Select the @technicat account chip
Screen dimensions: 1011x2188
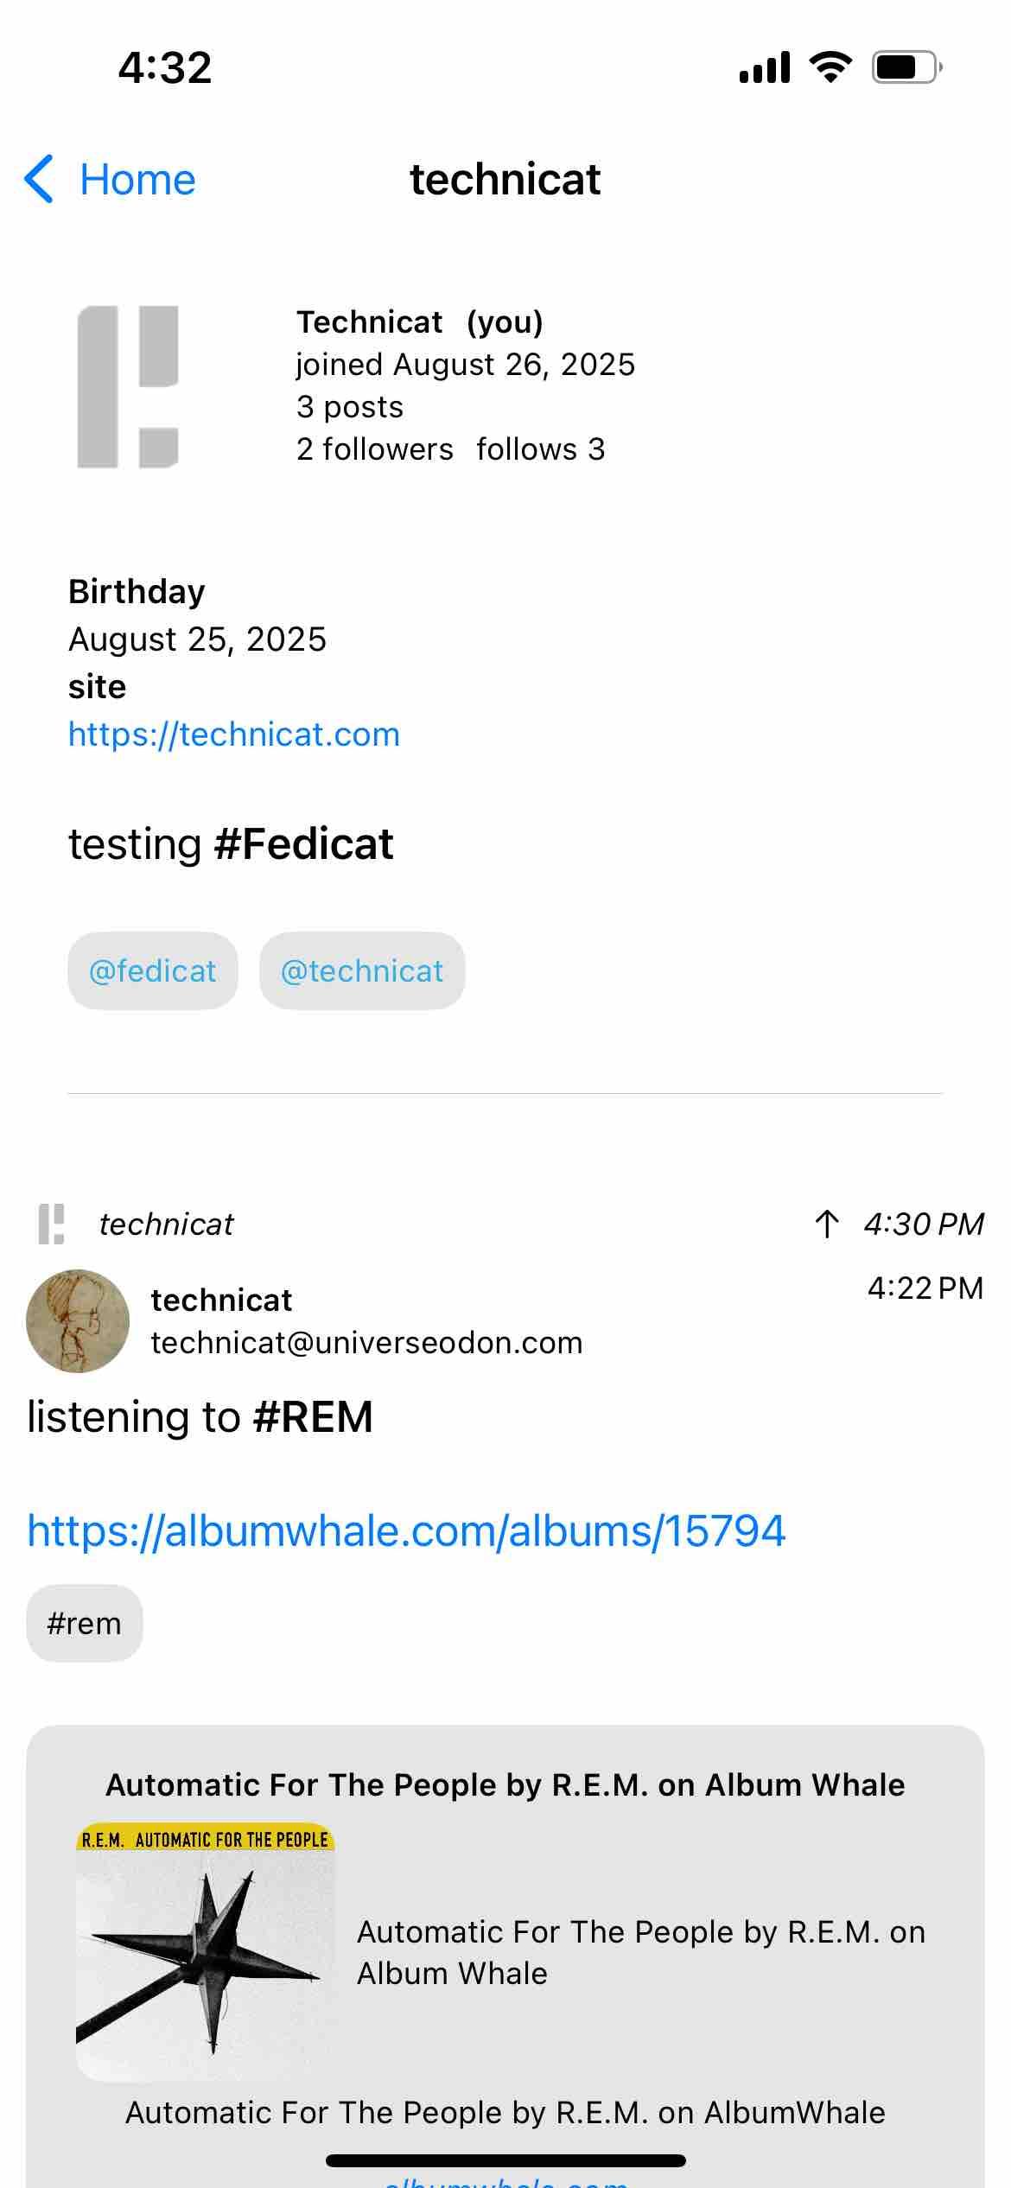pyautogui.click(x=362, y=970)
